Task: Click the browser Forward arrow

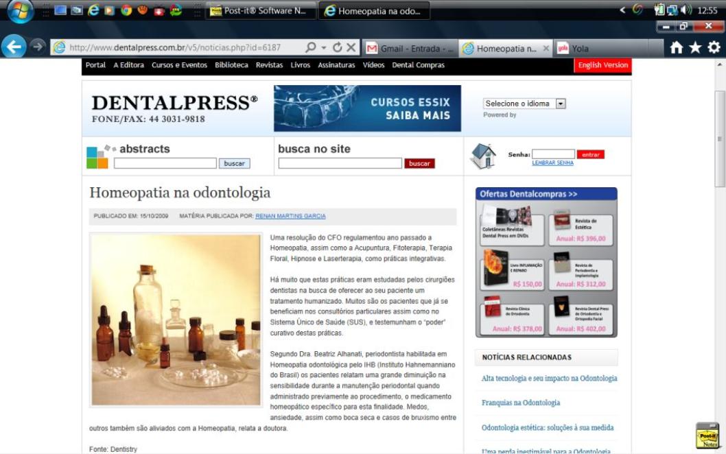Action: pos(38,46)
